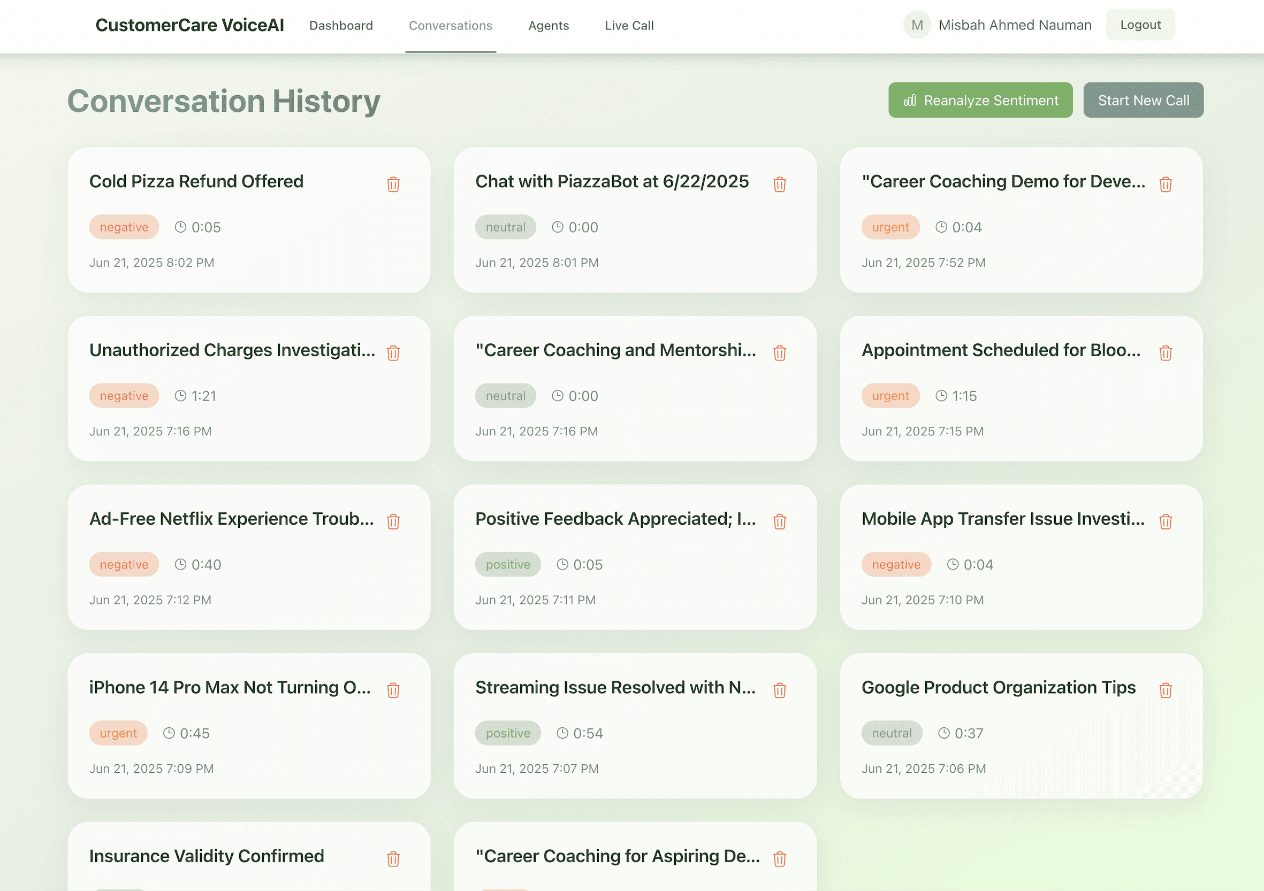Viewport: 1264px width, 891px height.
Task: Click neutral badge on PiazzaBot chat card
Action: point(505,227)
